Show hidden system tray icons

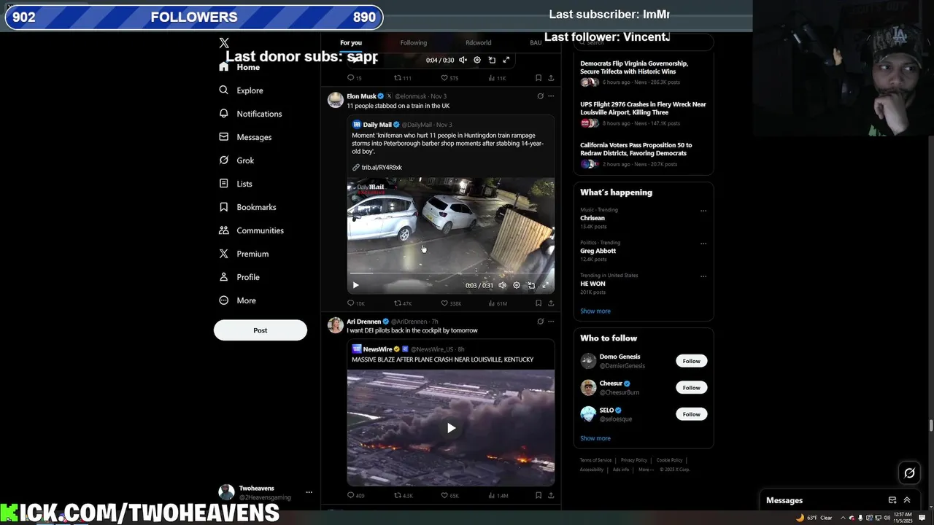point(843,518)
